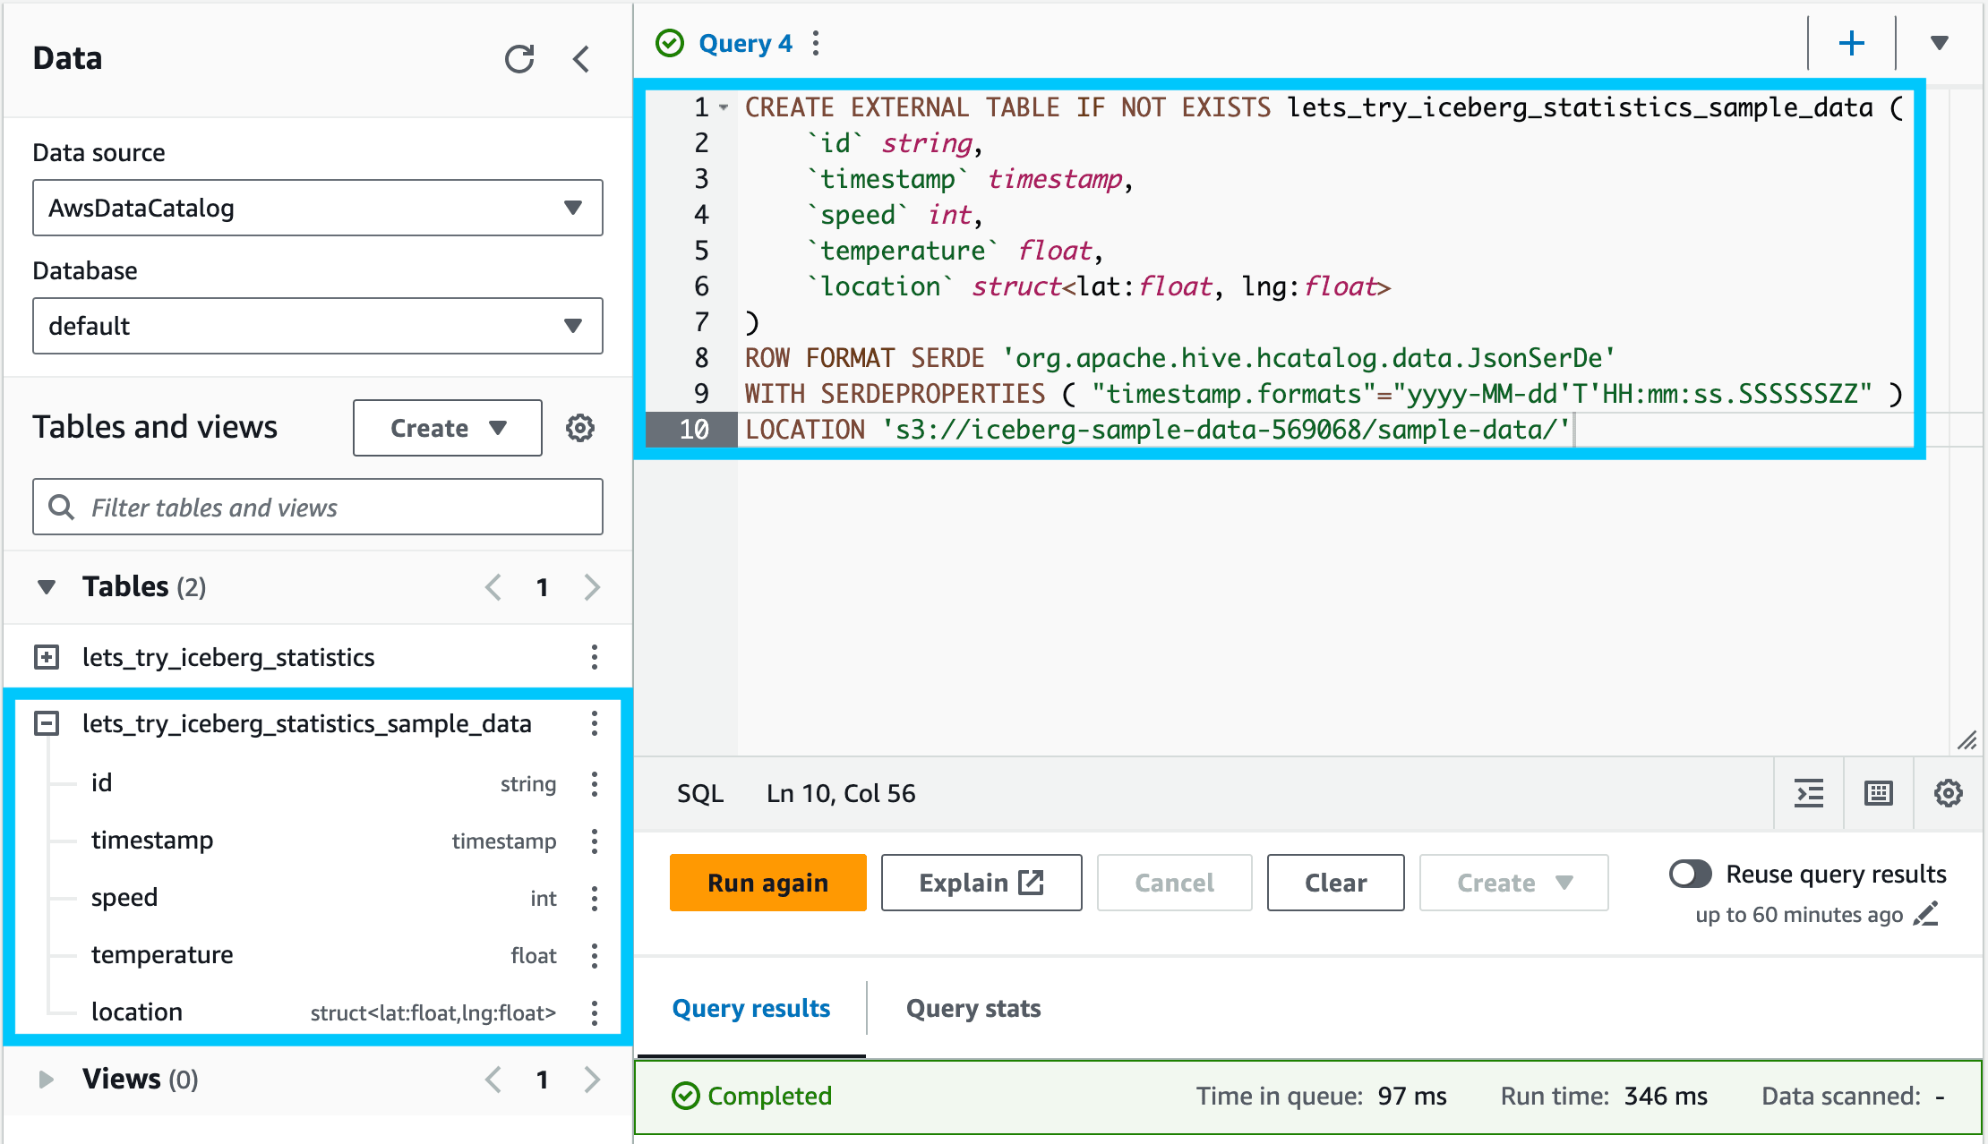
Task: Click the Filter tables and views field
Action: [x=317, y=508]
